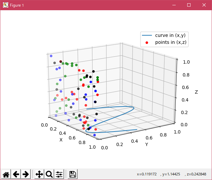The image size is (212, 180).
Task: Activate the Pan axes tool
Action: pyautogui.click(x=39, y=174)
